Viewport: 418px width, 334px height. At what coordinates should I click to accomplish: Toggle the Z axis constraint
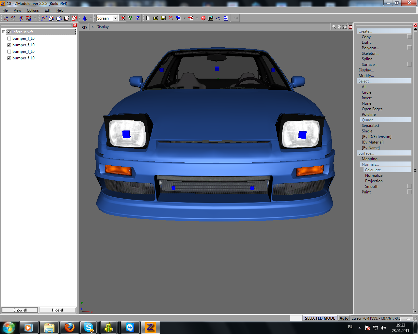138,18
